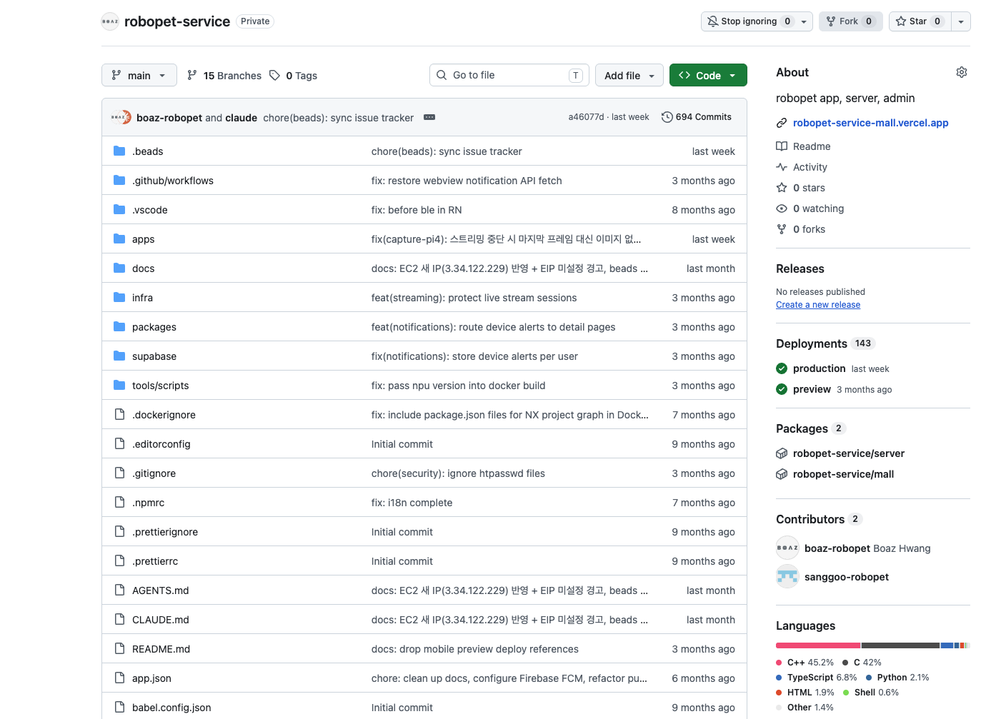Open the .github/workflows folder
Screen dimensions: 996x719
pyautogui.click(x=173, y=181)
